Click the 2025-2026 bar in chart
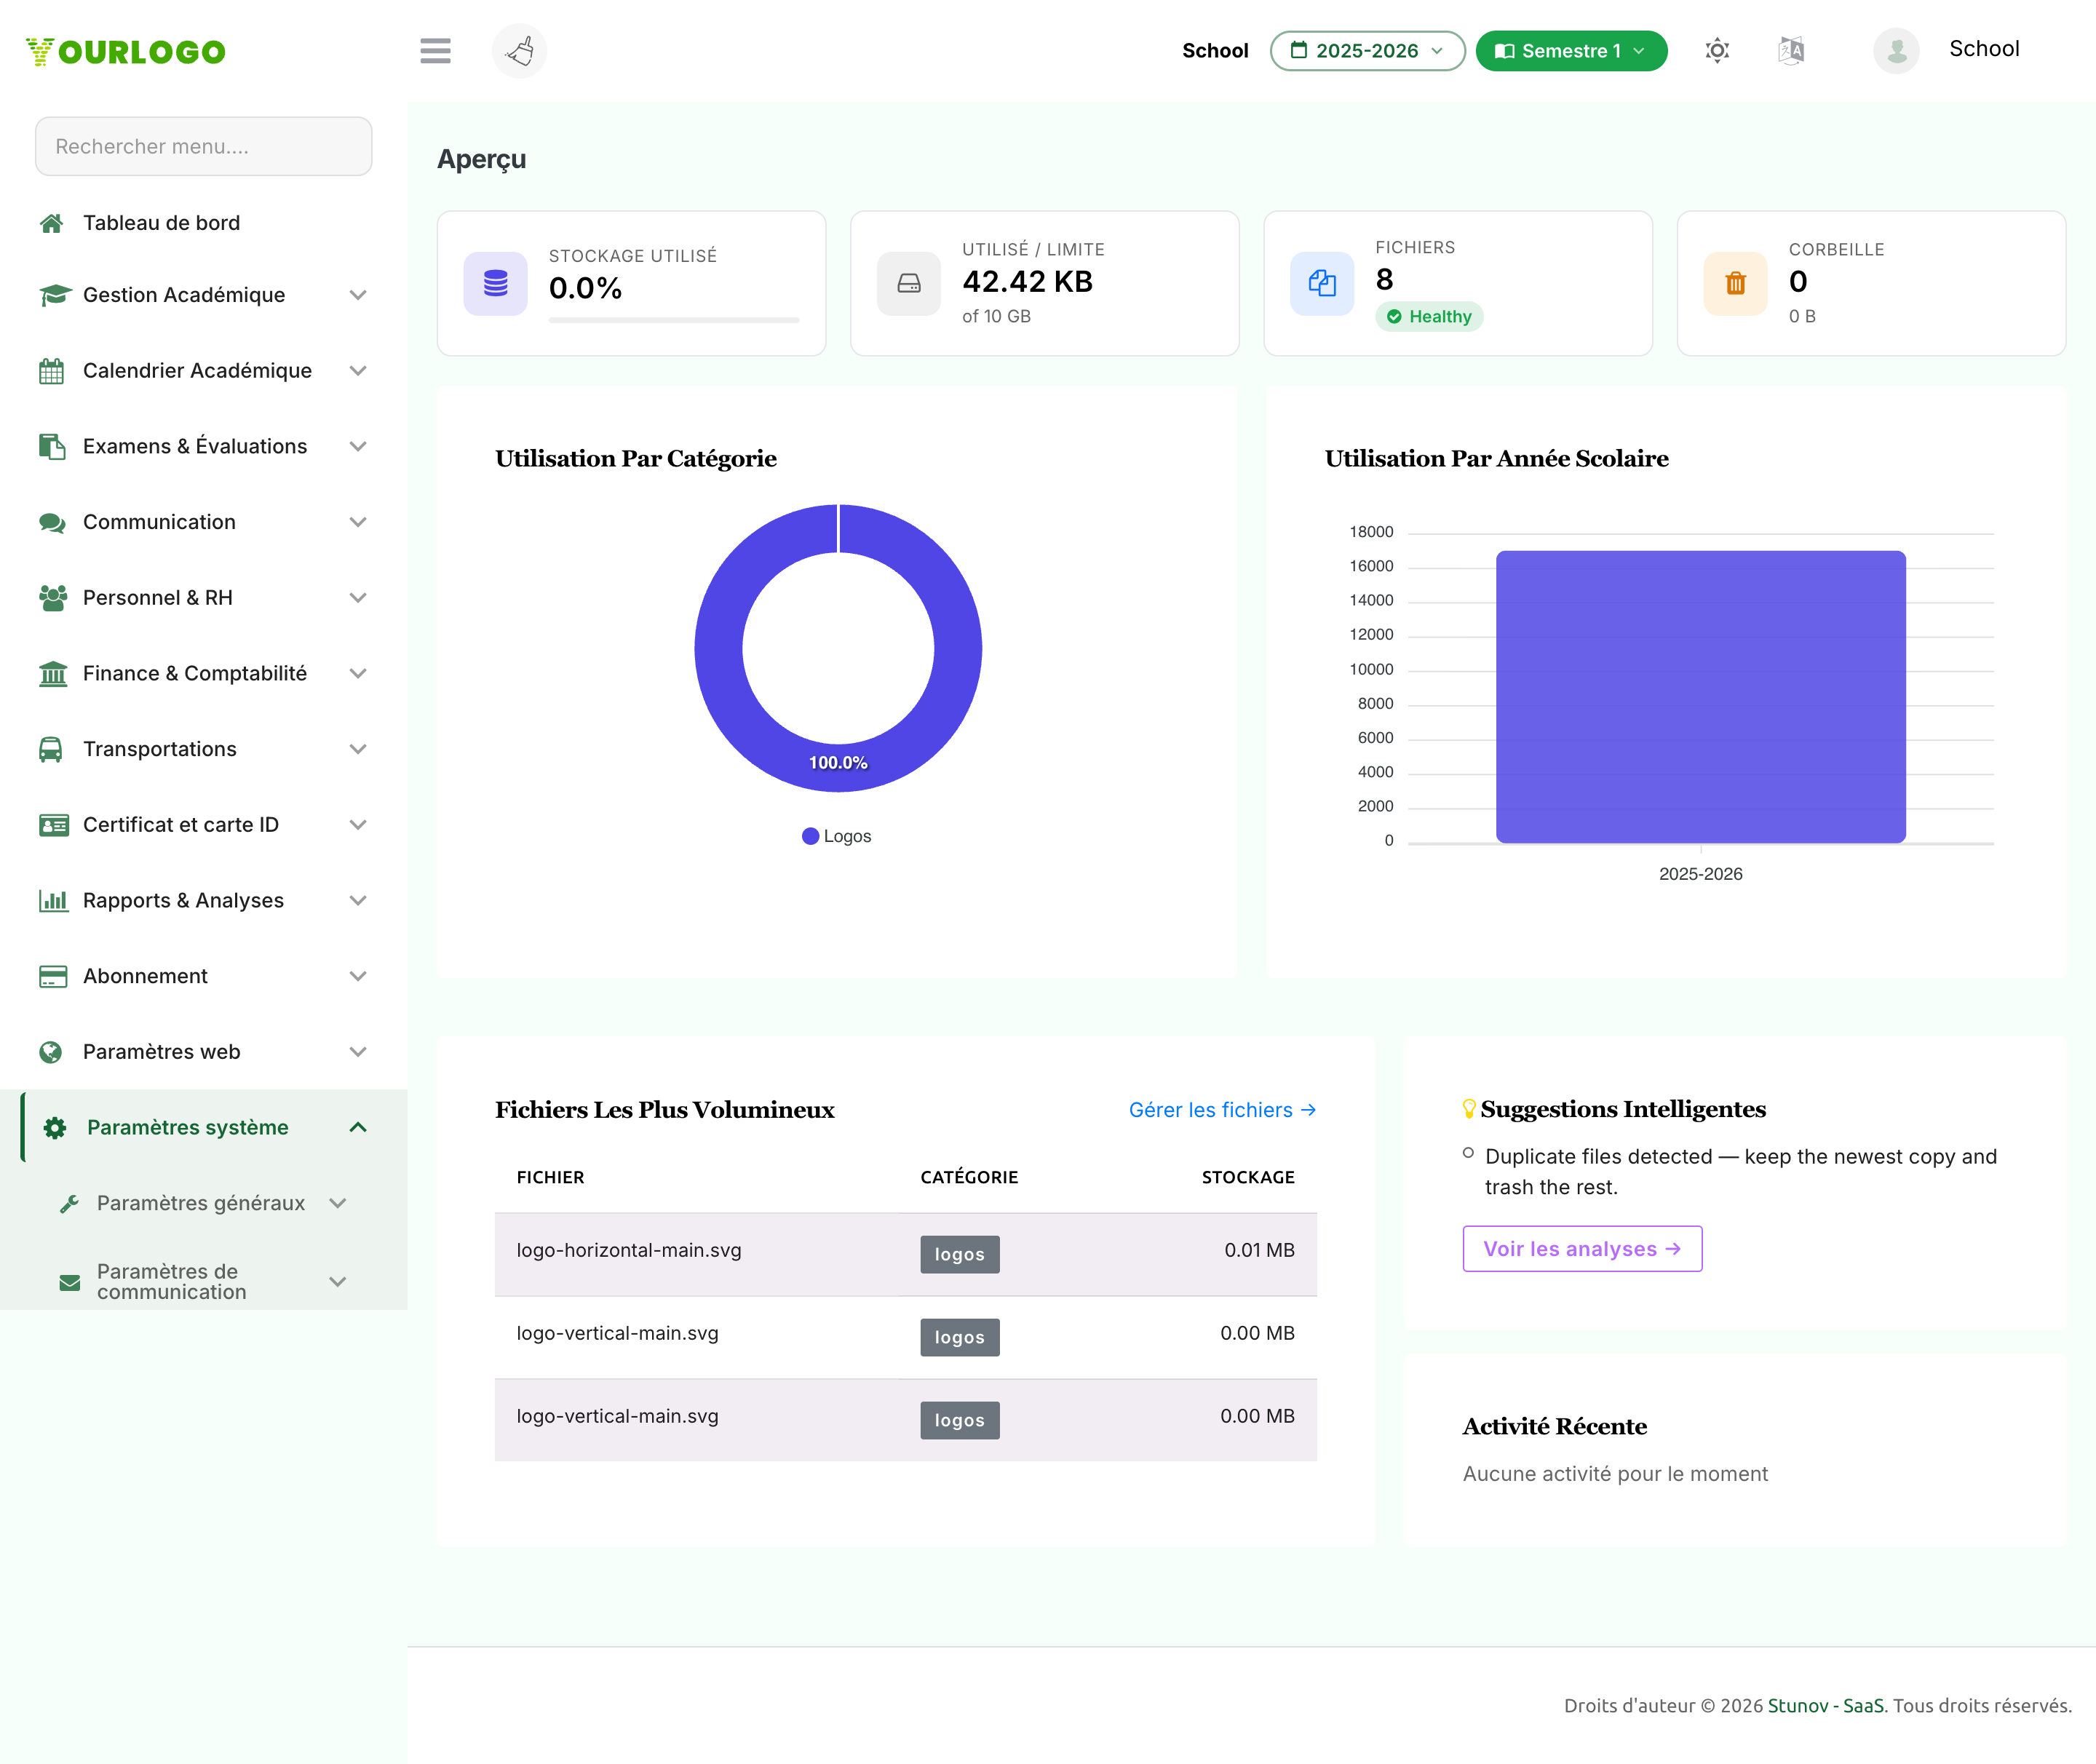The image size is (2096, 1764). [x=1700, y=697]
